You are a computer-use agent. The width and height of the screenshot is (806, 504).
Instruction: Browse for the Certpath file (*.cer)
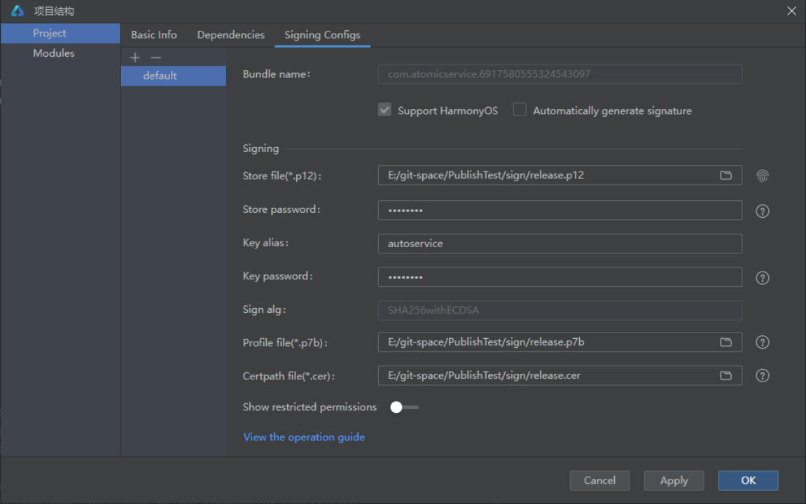pyautogui.click(x=726, y=376)
